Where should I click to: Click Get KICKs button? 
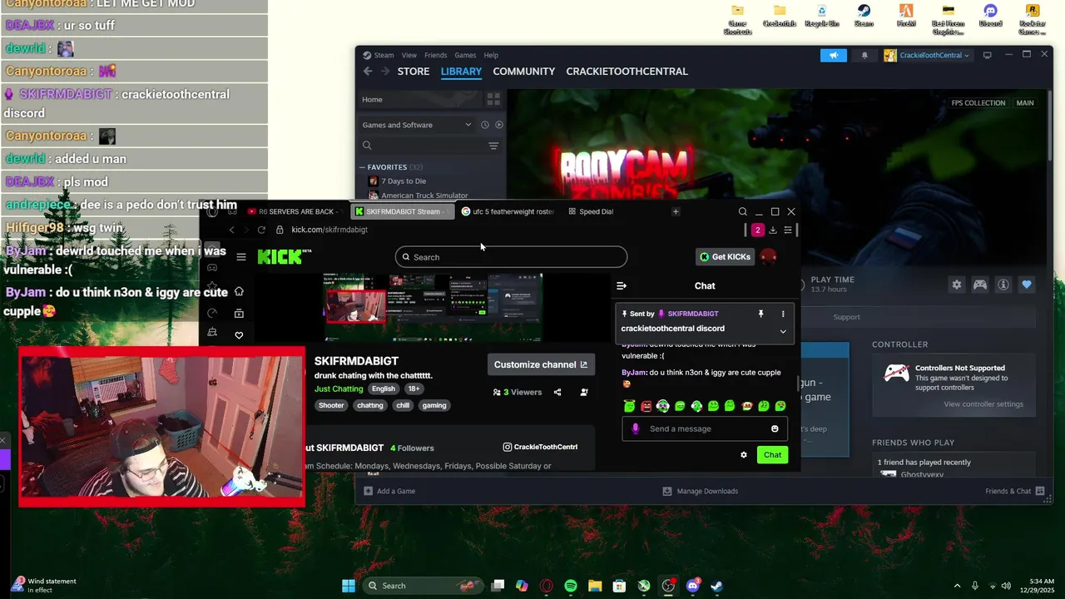(726, 257)
